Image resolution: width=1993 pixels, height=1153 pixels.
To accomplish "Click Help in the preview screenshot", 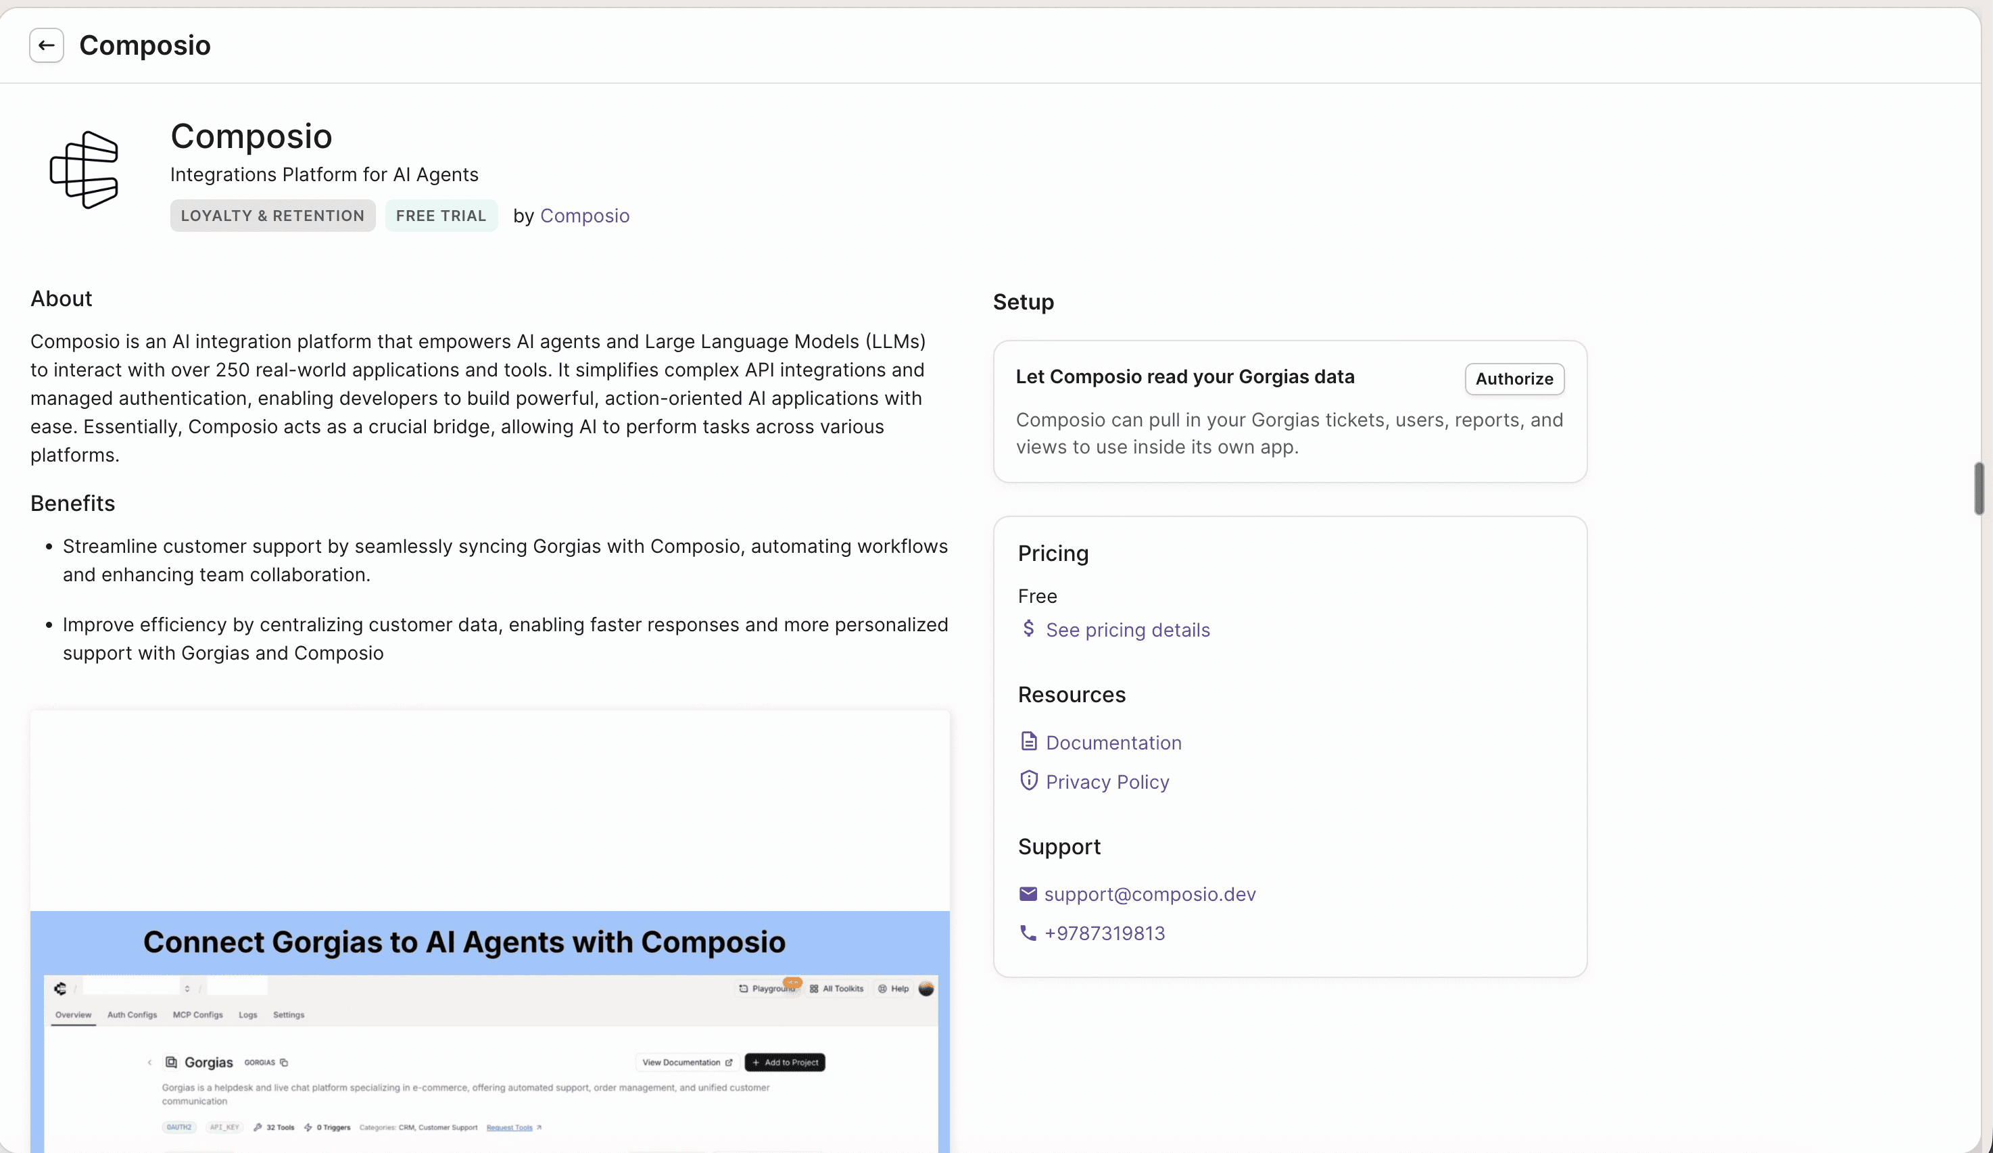I will click(894, 989).
